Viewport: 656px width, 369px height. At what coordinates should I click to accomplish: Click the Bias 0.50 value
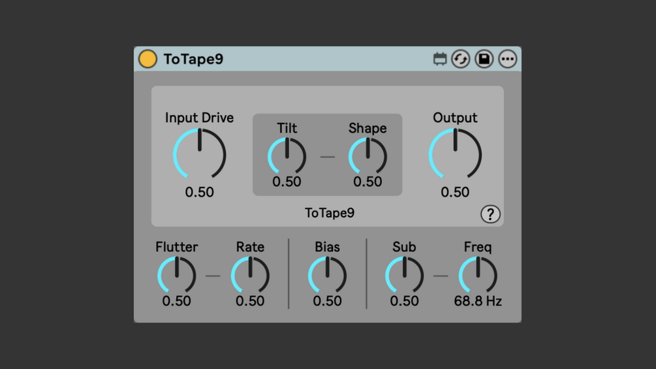coord(327,301)
